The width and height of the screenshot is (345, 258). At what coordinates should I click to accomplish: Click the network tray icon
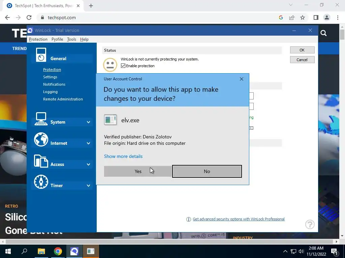pyautogui.click(x=293, y=251)
